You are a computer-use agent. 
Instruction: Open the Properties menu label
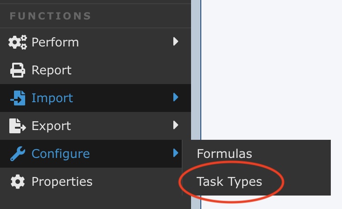[x=62, y=182]
